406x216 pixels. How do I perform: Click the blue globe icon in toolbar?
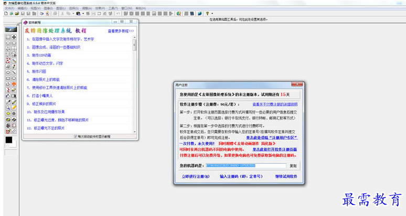[x=200, y=14]
